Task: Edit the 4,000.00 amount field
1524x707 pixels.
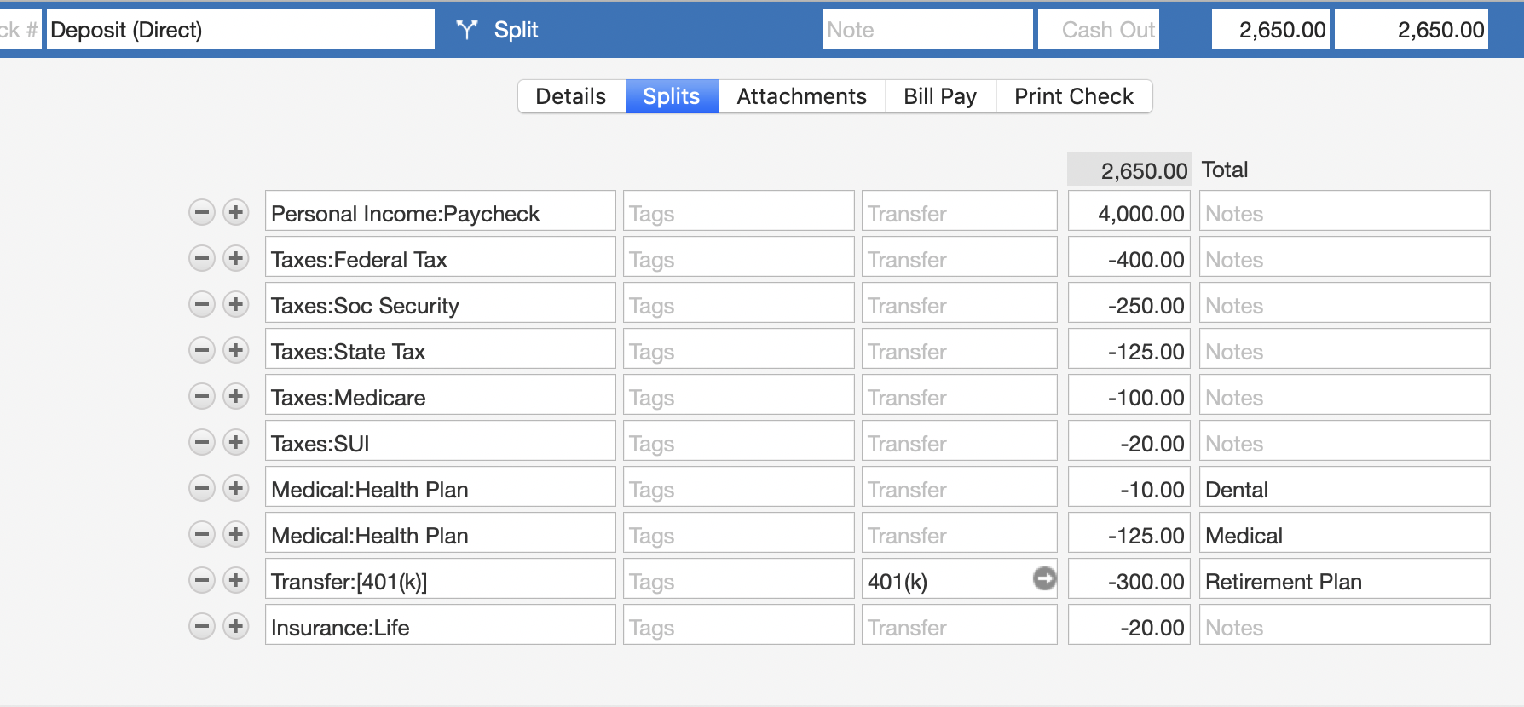Action: point(1129,210)
